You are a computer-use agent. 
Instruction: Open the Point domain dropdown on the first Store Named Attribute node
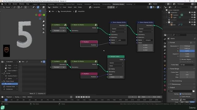[118, 32]
